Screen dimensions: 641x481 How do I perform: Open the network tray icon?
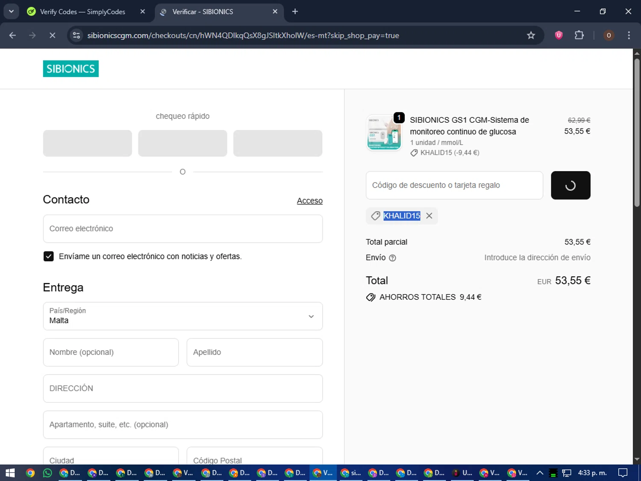point(567,473)
